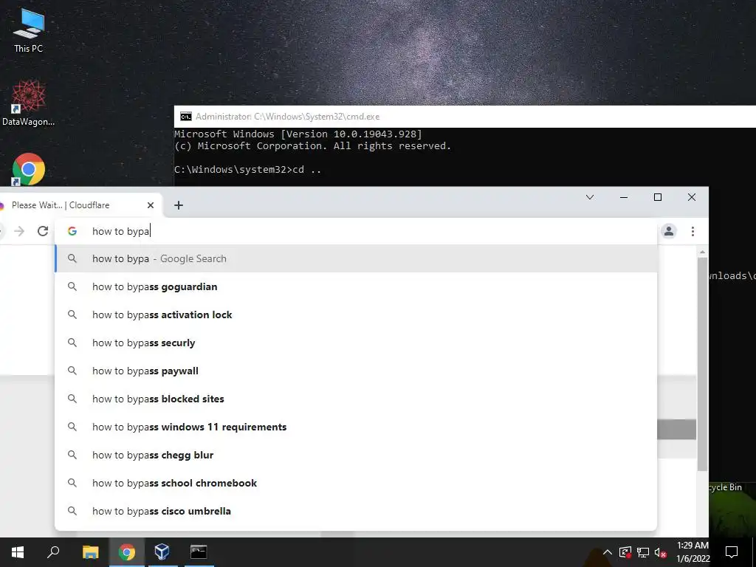756x567 pixels.
Task: Open VirtualBox from taskbar
Action: (162, 552)
